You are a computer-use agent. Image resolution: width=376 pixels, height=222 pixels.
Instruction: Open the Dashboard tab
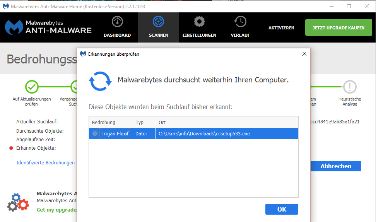(x=117, y=27)
